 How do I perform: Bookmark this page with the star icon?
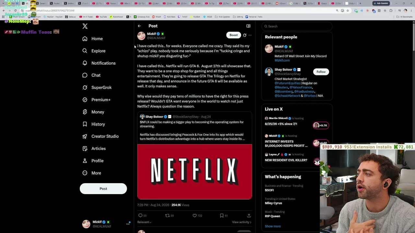(348, 11)
